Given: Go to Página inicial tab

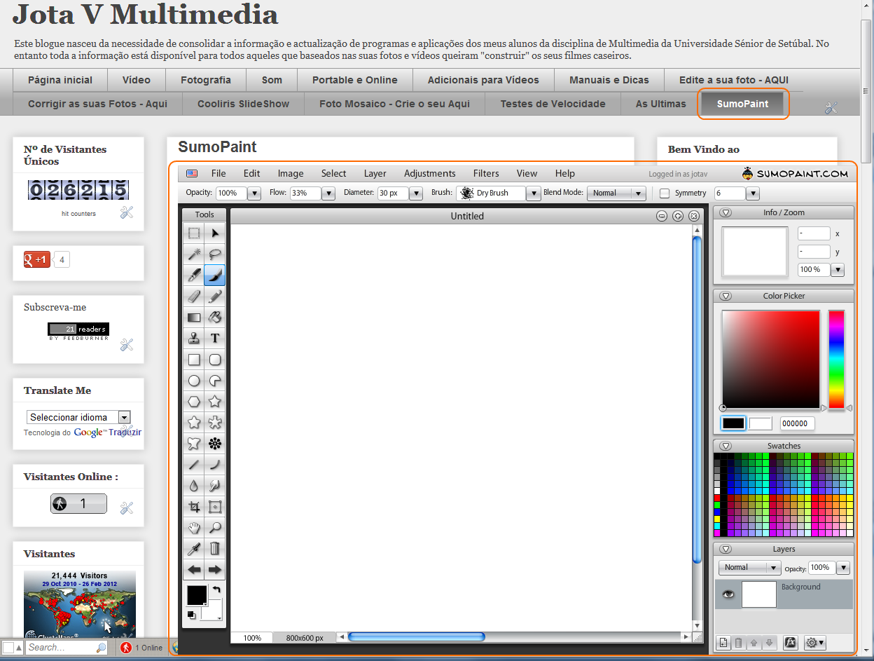Looking at the screenshot, I should coord(60,80).
